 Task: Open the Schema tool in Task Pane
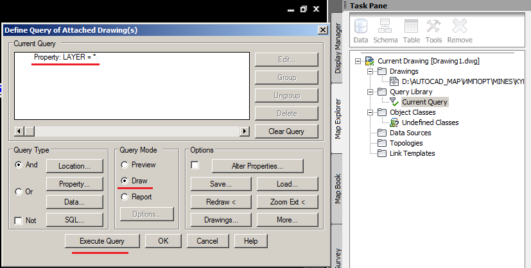click(x=385, y=31)
